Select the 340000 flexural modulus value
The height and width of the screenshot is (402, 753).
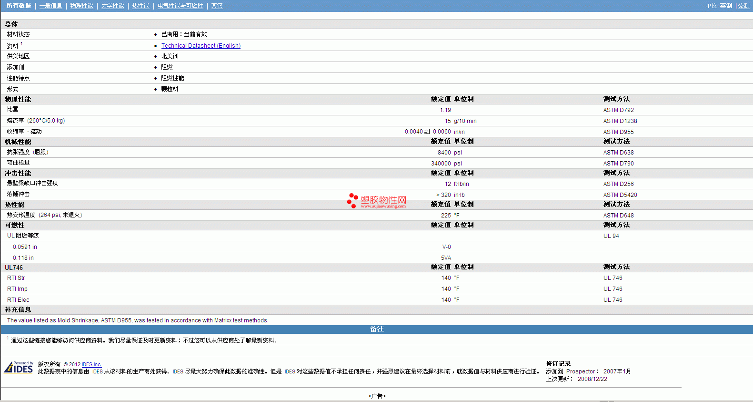441,164
